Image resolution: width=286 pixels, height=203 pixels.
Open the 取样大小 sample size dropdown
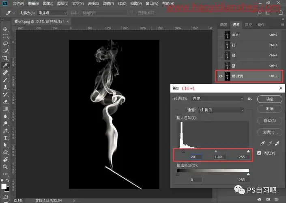(52, 13)
